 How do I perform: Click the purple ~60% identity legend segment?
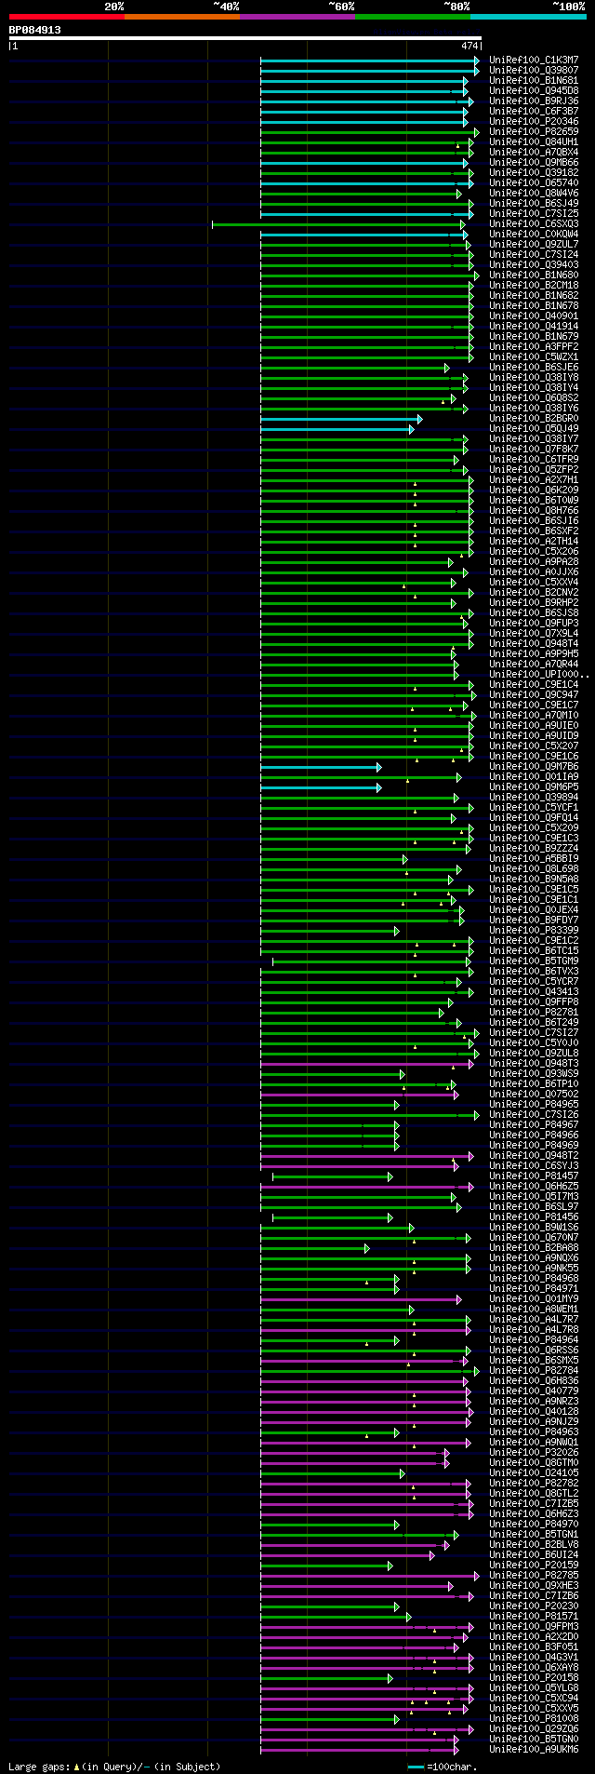(x=297, y=17)
